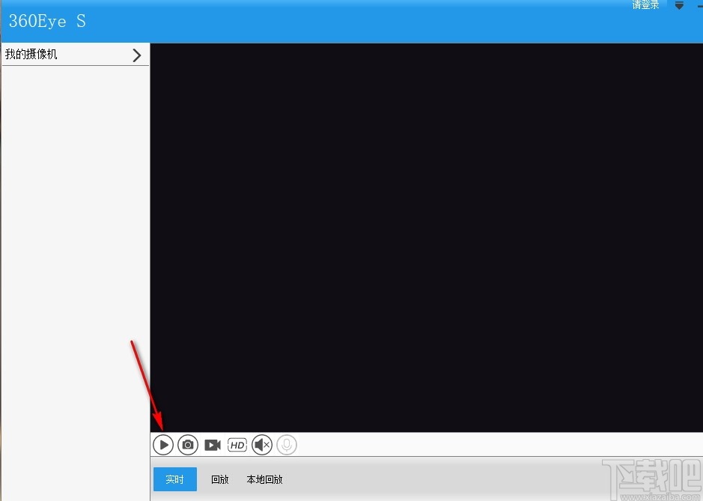Open the title bar dropdown menu arrow
Image resolution: width=703 pixels, height=501 pixels.
(x=679, y=5)
